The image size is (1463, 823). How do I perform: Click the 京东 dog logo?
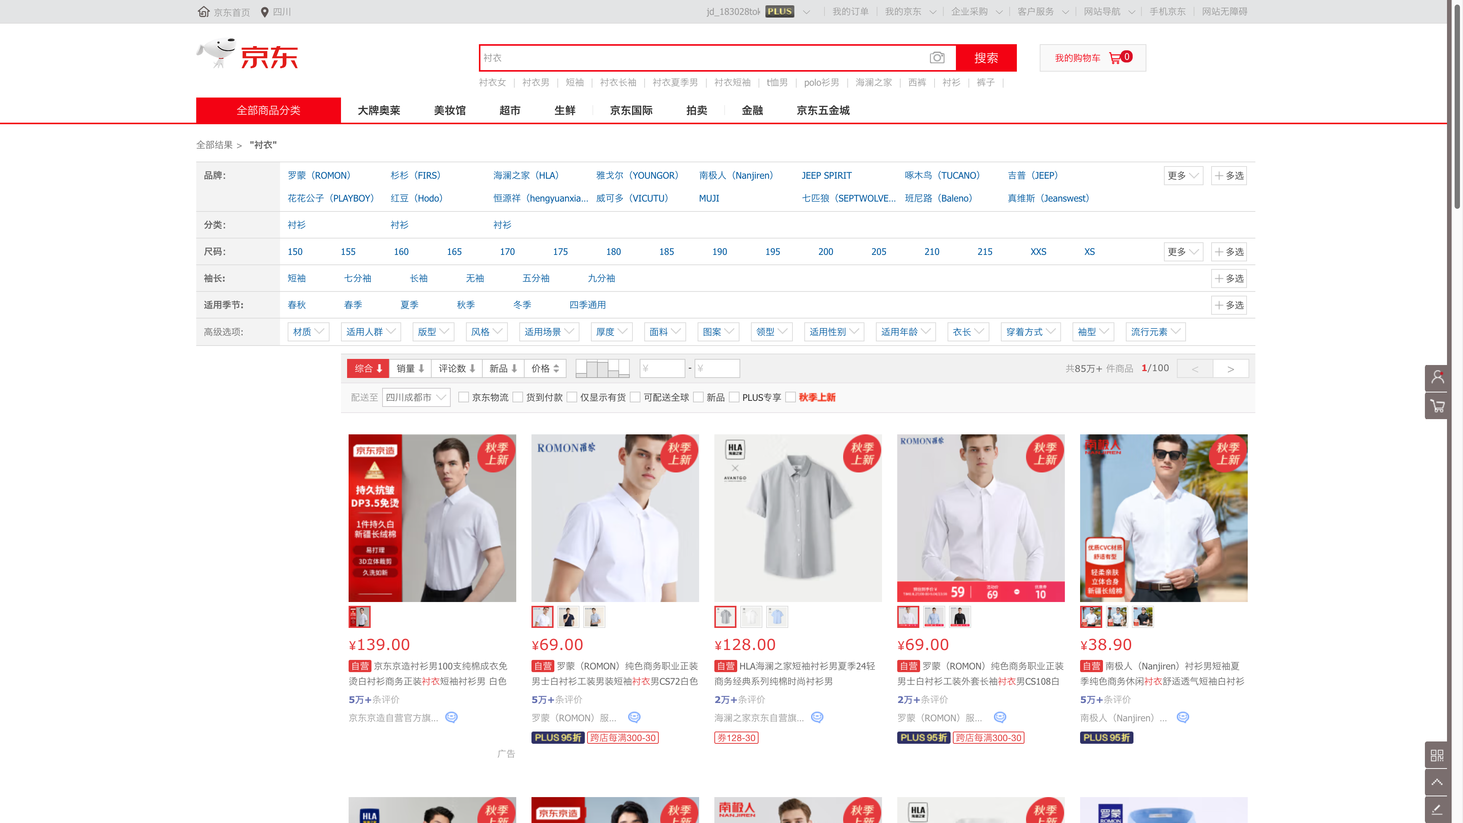point(247,54)
